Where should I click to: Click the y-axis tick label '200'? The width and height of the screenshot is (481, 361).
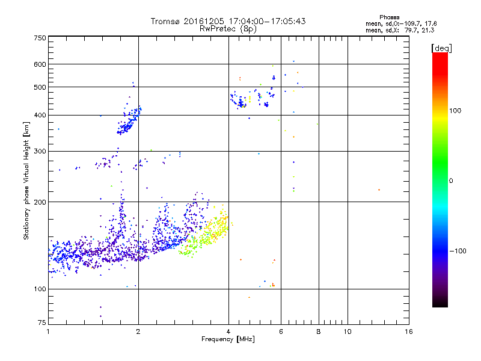40,202
